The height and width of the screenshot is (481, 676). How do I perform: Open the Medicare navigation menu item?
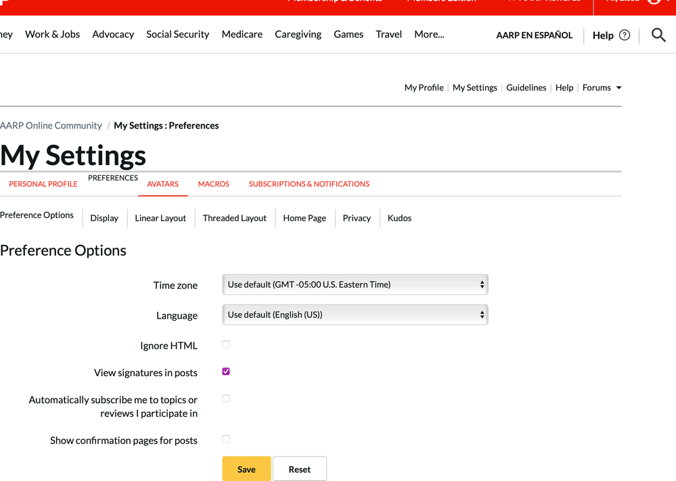click(242, 35)
